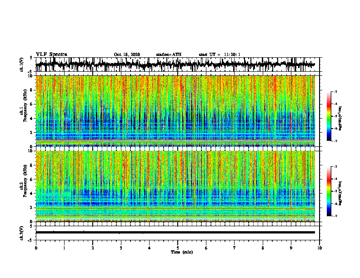Viewport: 360px width, 278px height.
Task: Click the "-3" label on ch.2 color scale
Action: pos(335,167)
